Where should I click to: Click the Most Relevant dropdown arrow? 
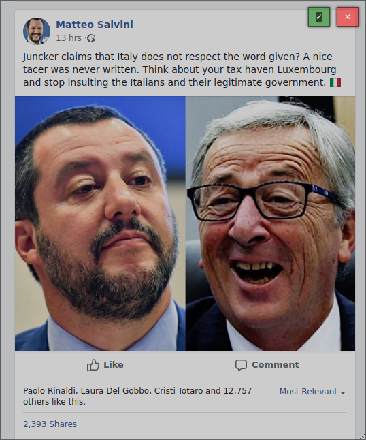(343, 392)
